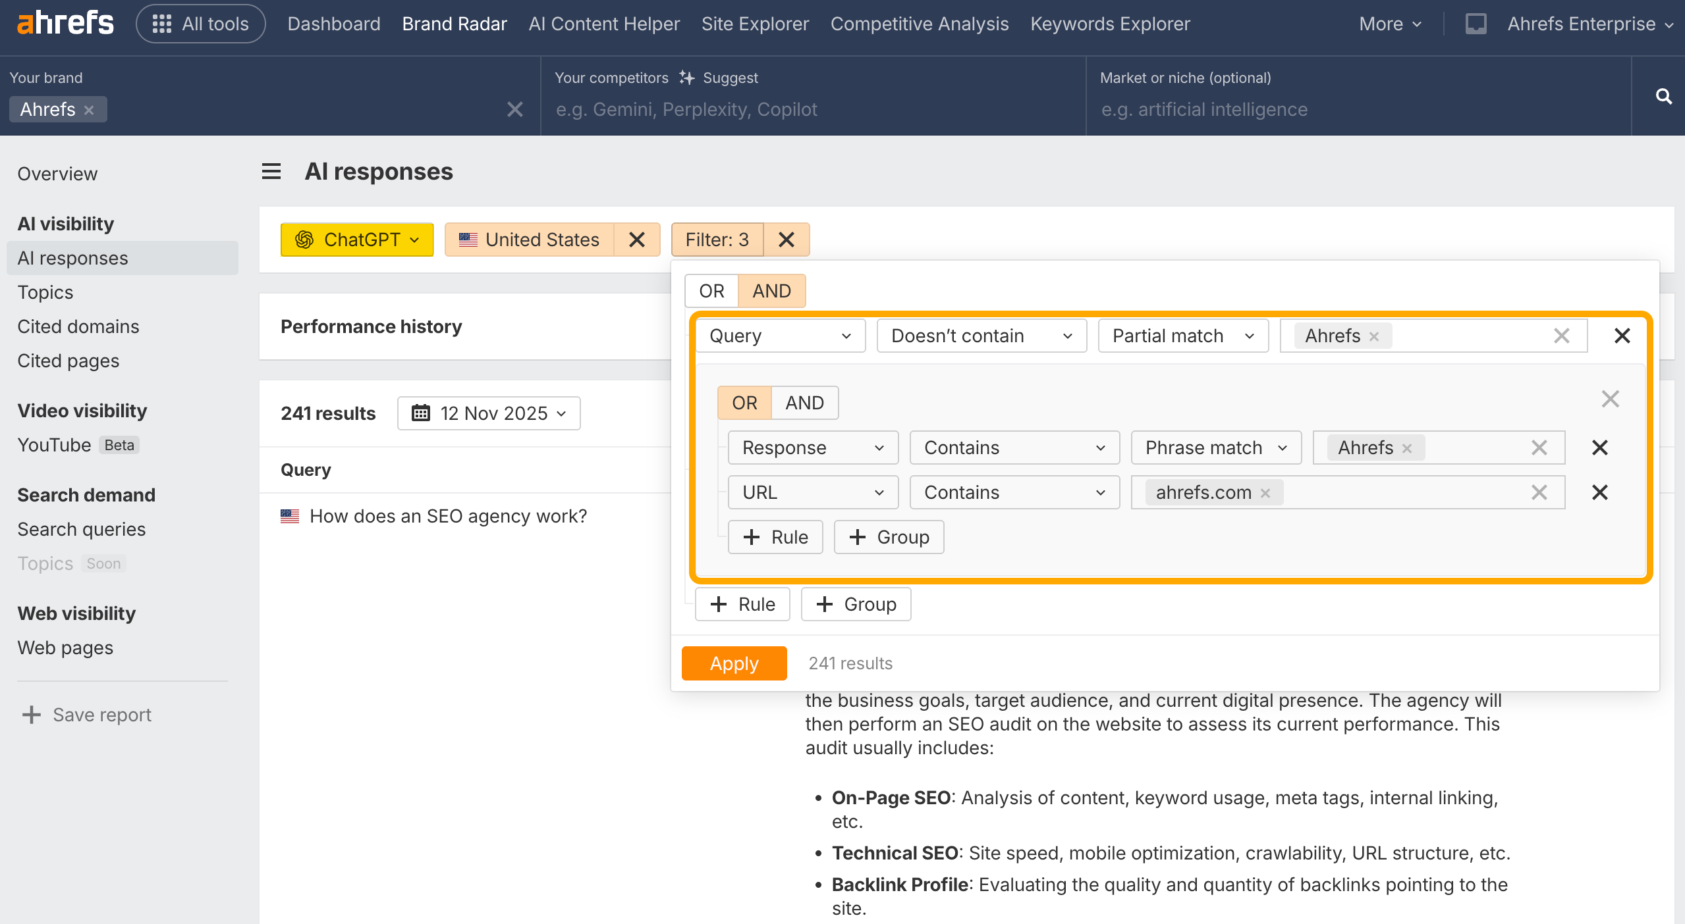The width and height of the screenshot is (1685, 924).
Task: Add a Rule inside the nested group
Action: pyautogui.click(x=775, y=537)
